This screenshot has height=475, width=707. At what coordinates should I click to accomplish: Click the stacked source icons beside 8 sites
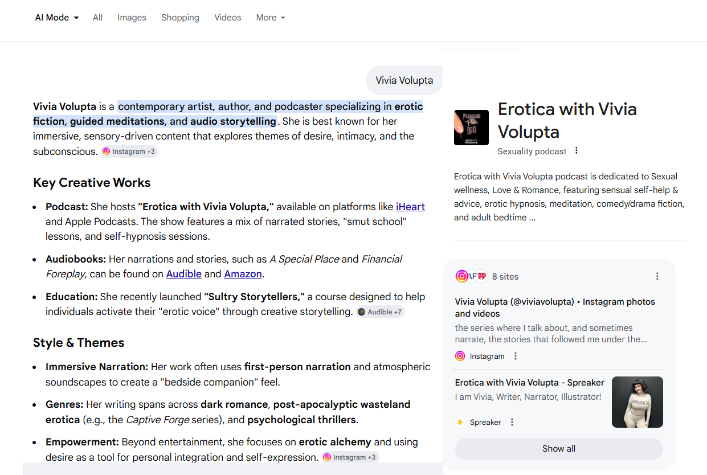tap(471, 276)
